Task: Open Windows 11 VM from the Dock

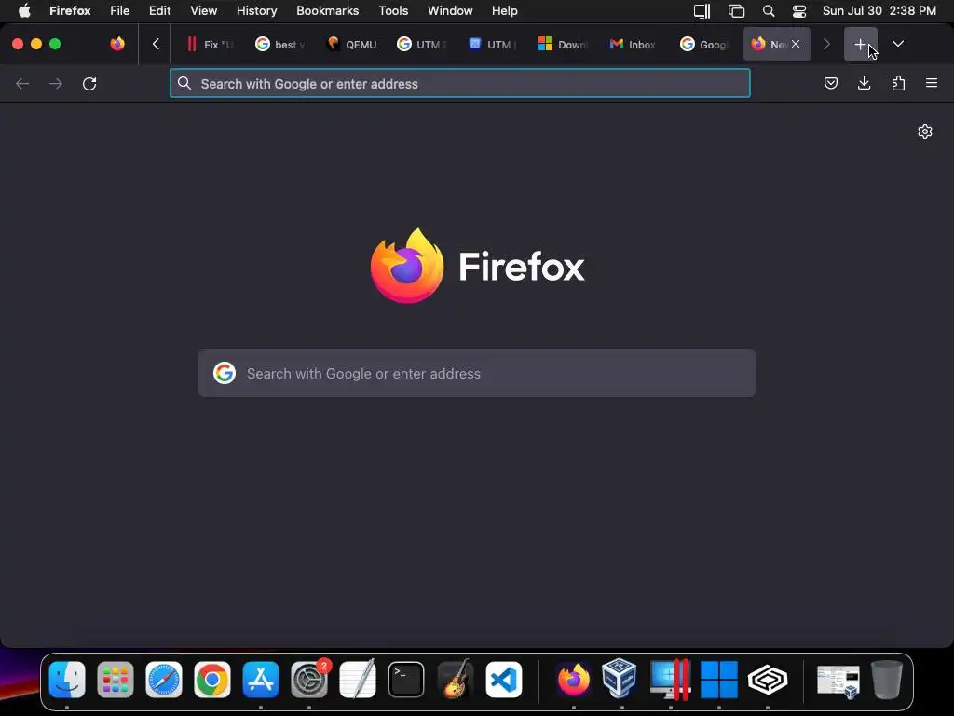Action: tap(719, 680)
